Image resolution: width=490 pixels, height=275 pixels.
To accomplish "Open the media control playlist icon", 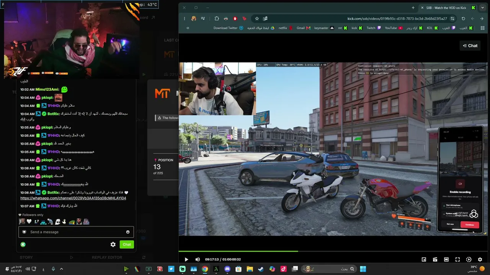I will tap(203, 19).
